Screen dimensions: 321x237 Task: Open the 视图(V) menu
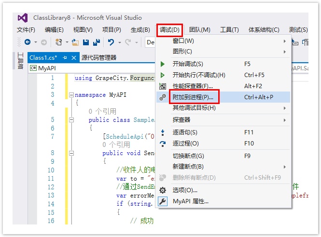point(83,30)
